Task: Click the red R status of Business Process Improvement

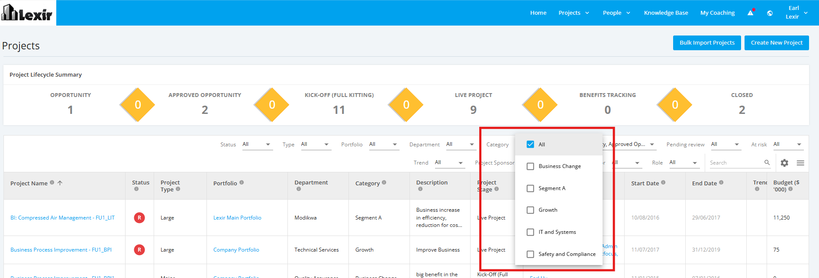Action: [x=139, y=250]
